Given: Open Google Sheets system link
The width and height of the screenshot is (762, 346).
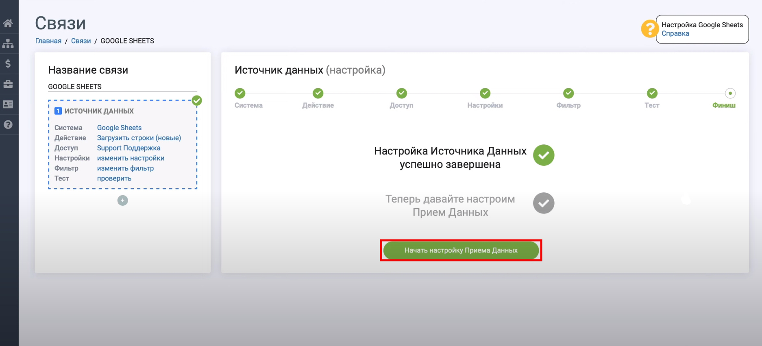Looking at the screenshot, I should coord(119,128).
